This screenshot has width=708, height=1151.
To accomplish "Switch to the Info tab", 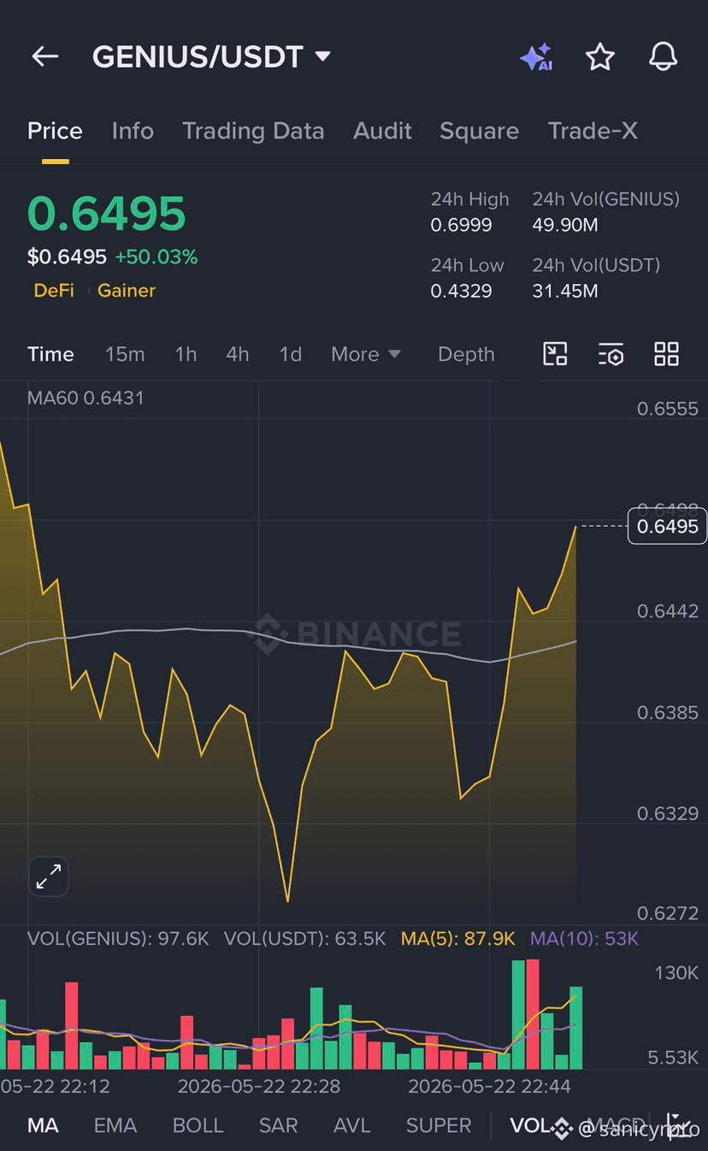I will point(133,131).
